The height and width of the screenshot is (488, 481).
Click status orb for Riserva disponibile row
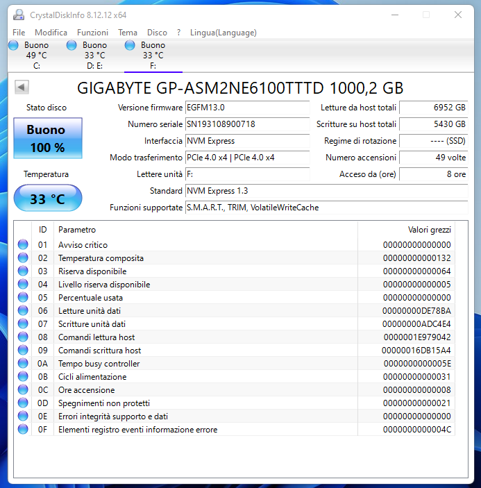tap(23, 271)
